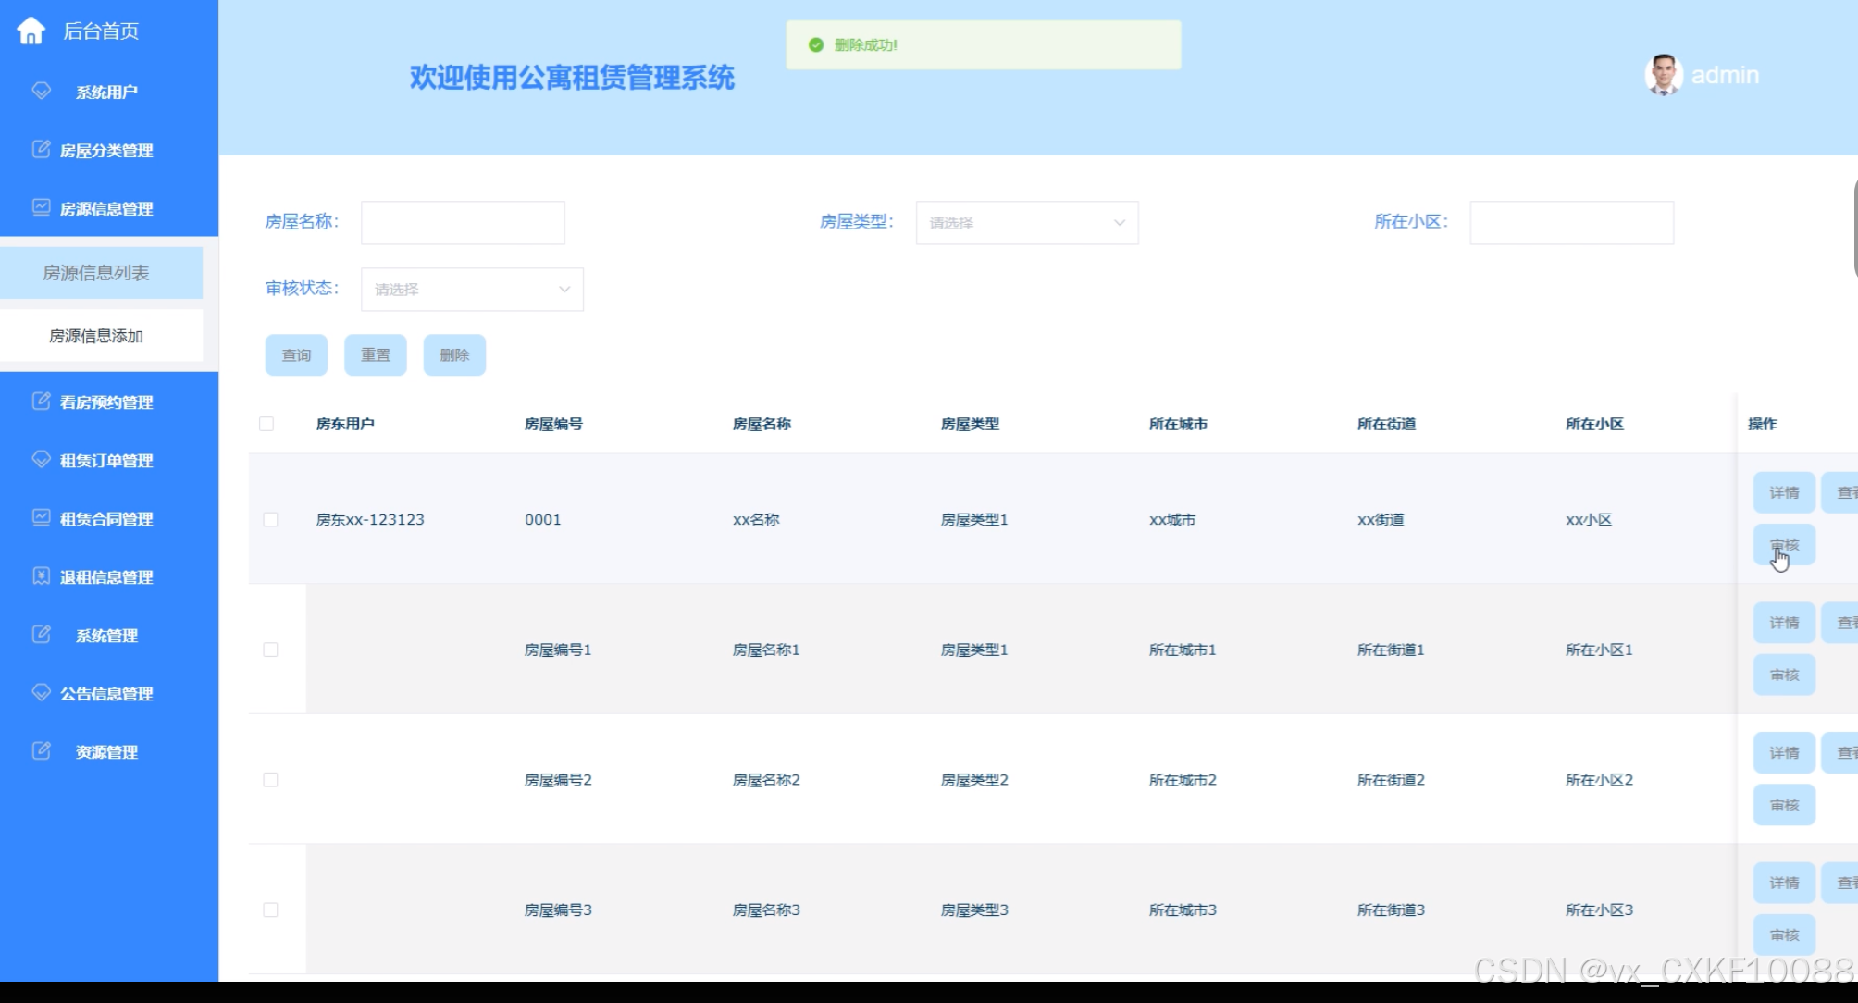Viewport: 1858px width, 1003px height.
Task: Click the 审核 button for 房屋编号1 row
Action: point(1783,675)
